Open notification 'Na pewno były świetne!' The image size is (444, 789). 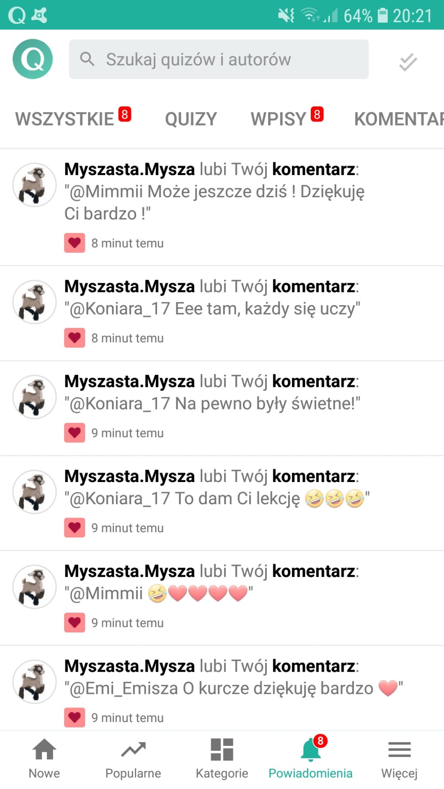(222, 408)
